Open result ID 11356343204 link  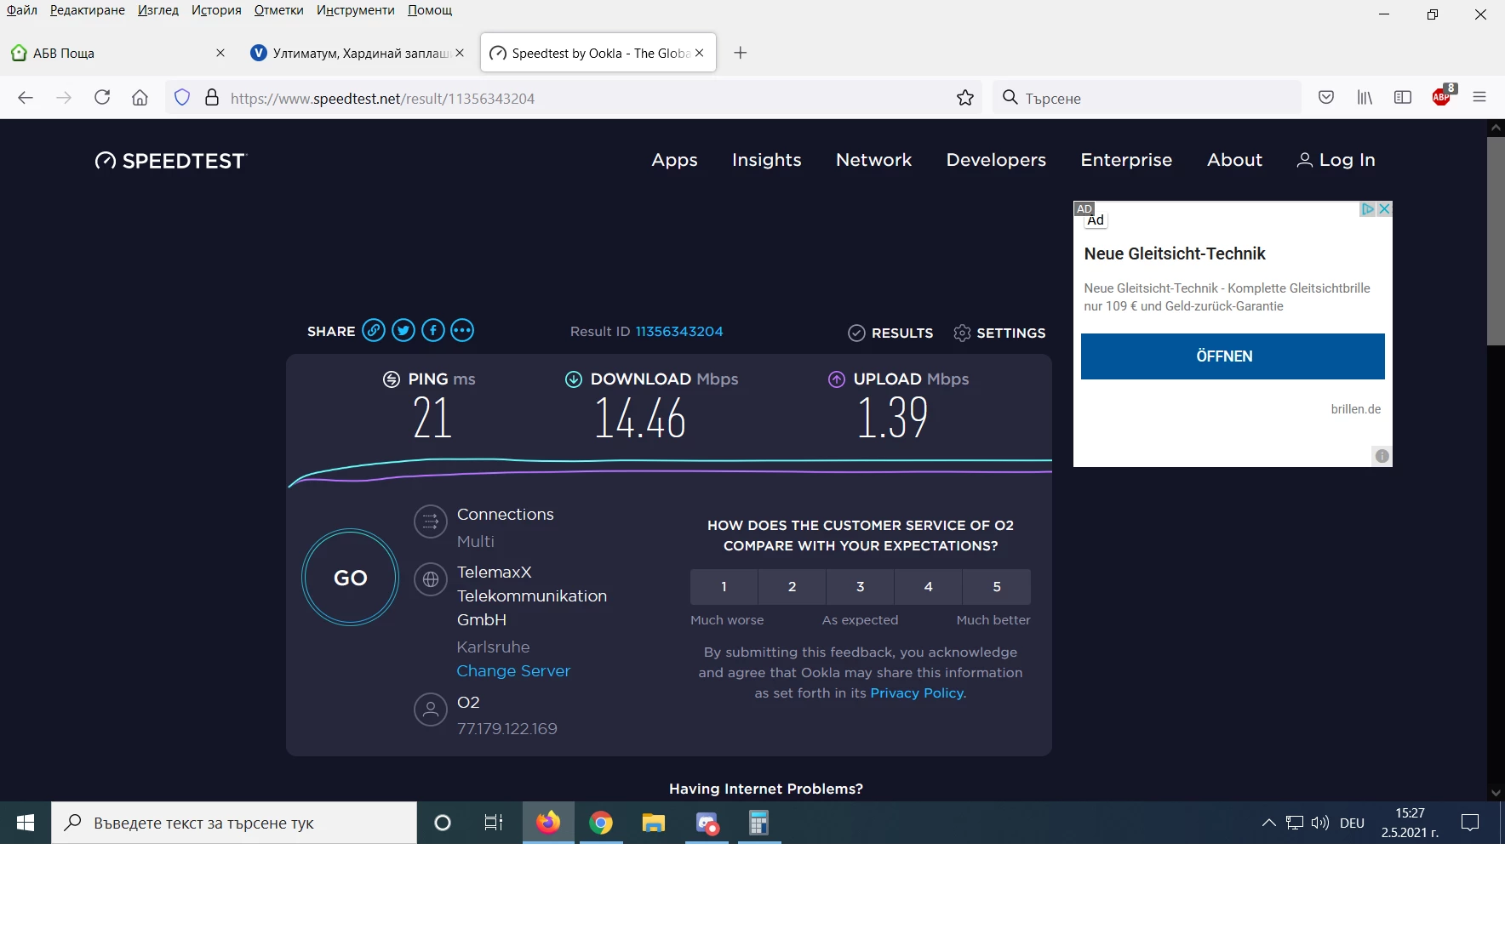(679, 331)
